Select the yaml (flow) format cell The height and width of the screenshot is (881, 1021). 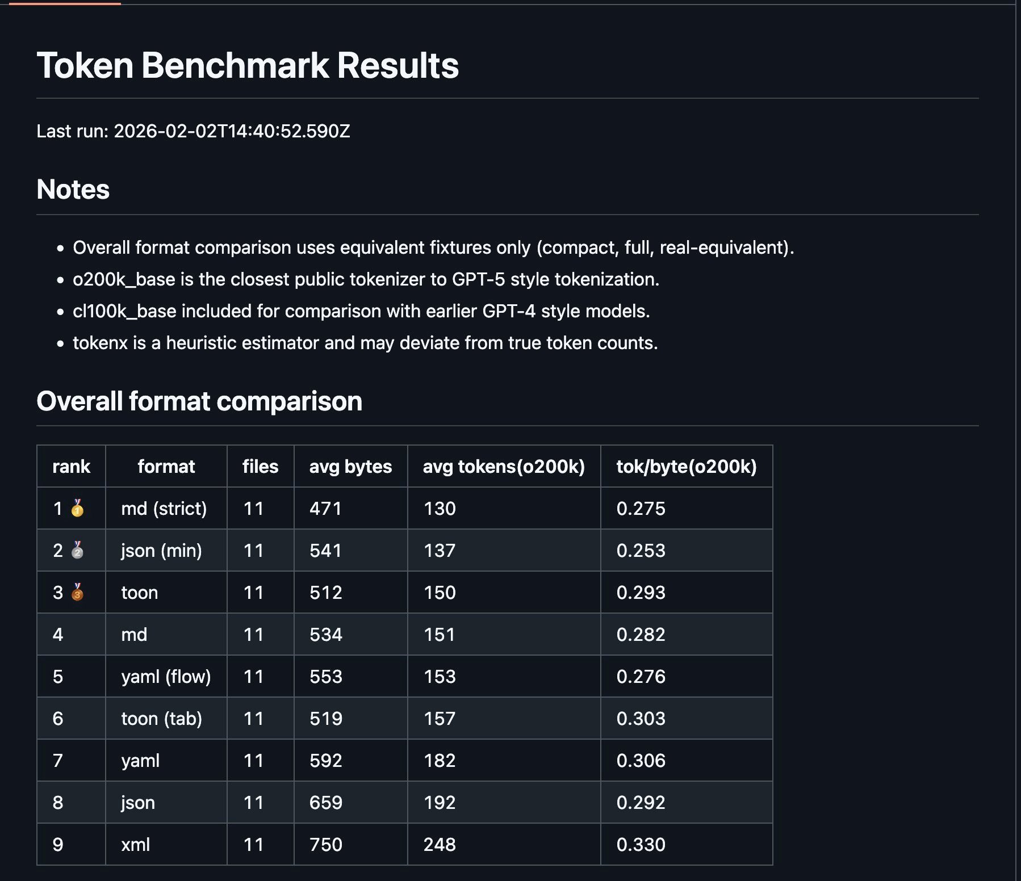point(166,676)
